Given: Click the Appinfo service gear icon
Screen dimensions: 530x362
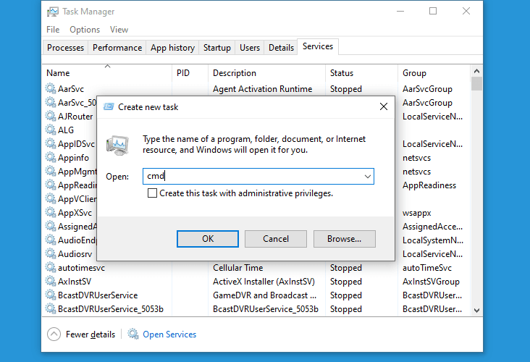Looking at the screenshot, I should [51, 158].
